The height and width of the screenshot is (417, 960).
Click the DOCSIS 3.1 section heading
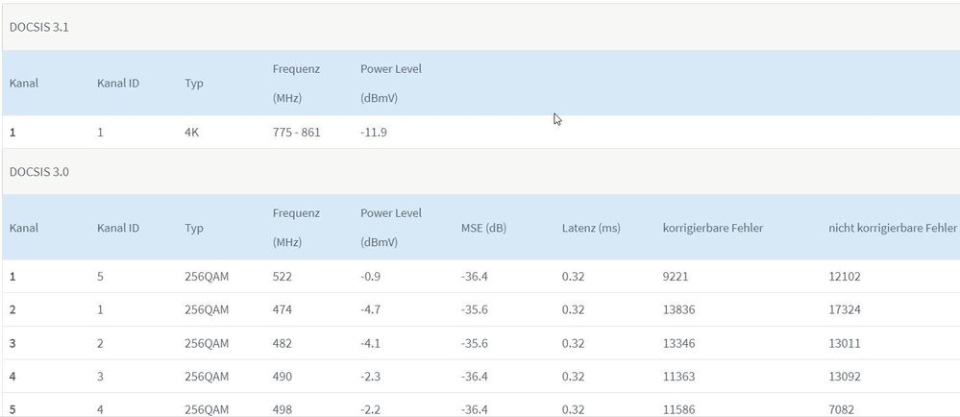point(39,27)
